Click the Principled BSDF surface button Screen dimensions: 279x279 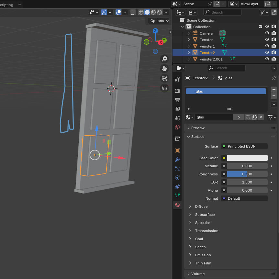click(x=245, y=146)
